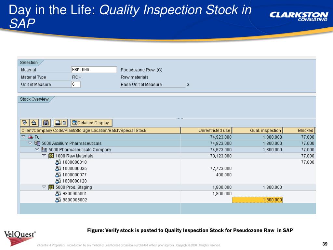
Task: Click the batch flask icon for B800905001
Action: [58, 193]
